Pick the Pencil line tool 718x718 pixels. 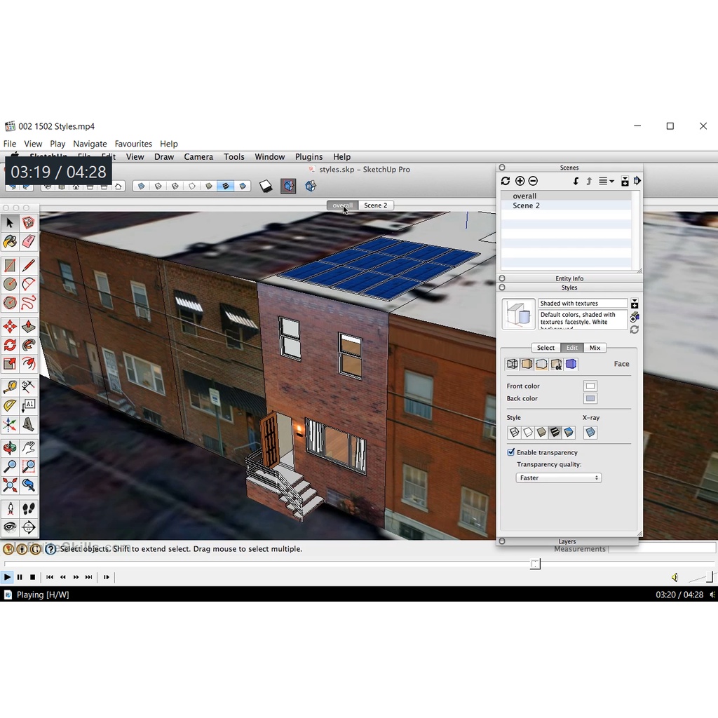(x=28, y=266)
